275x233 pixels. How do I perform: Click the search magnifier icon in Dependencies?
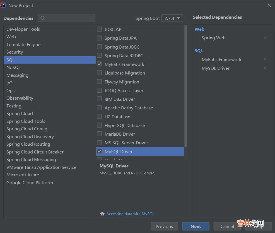click(x=43, y=18)
